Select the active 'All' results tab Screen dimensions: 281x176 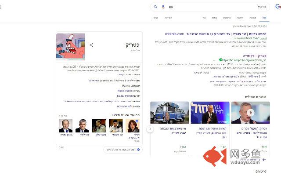264,18
